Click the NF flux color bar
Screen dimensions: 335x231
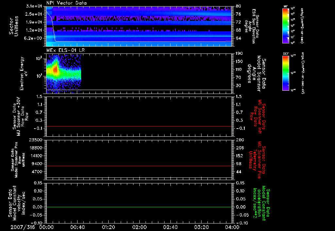pyautogui.click(x=286, y=26)
